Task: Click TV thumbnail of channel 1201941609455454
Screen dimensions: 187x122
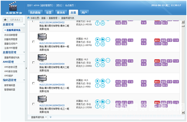Action: 42,58
